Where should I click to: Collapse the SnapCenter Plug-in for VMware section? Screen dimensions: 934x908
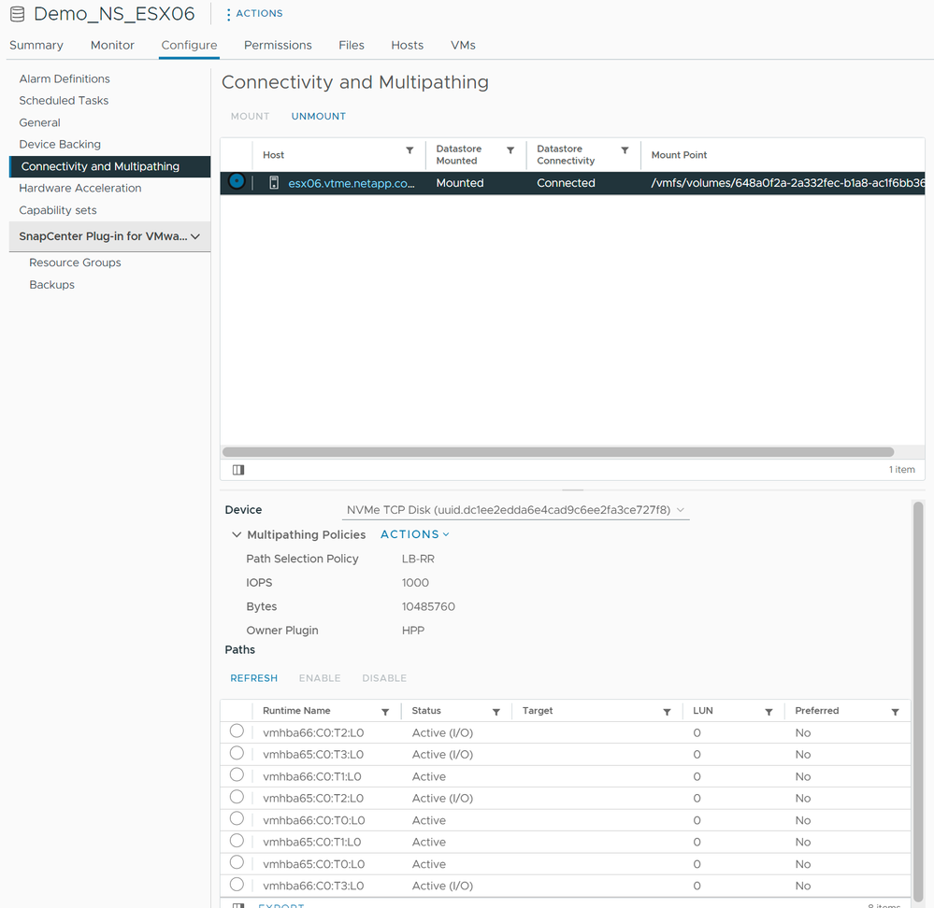194,237
